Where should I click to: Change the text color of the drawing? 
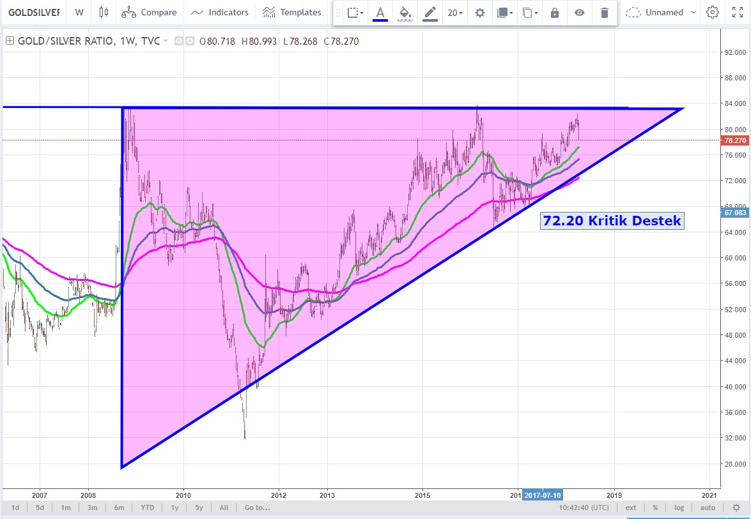point(380,12)
